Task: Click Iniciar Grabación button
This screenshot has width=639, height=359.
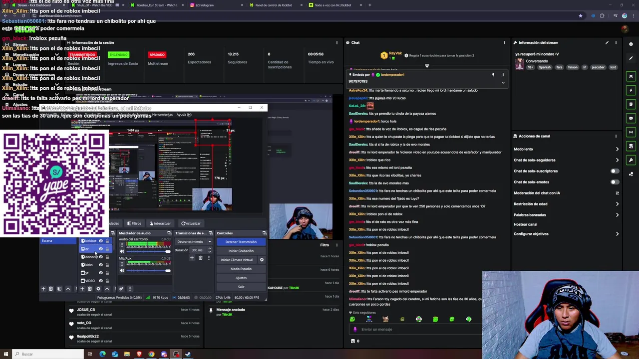Action: point(241,251)
